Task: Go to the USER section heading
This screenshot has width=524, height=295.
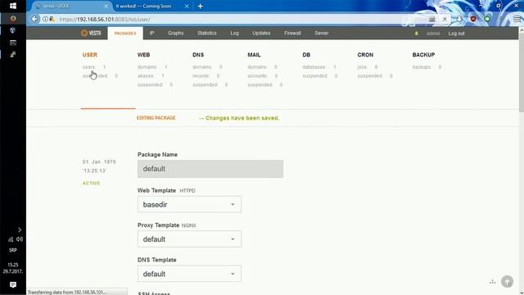Action: [x=90, y=55]
